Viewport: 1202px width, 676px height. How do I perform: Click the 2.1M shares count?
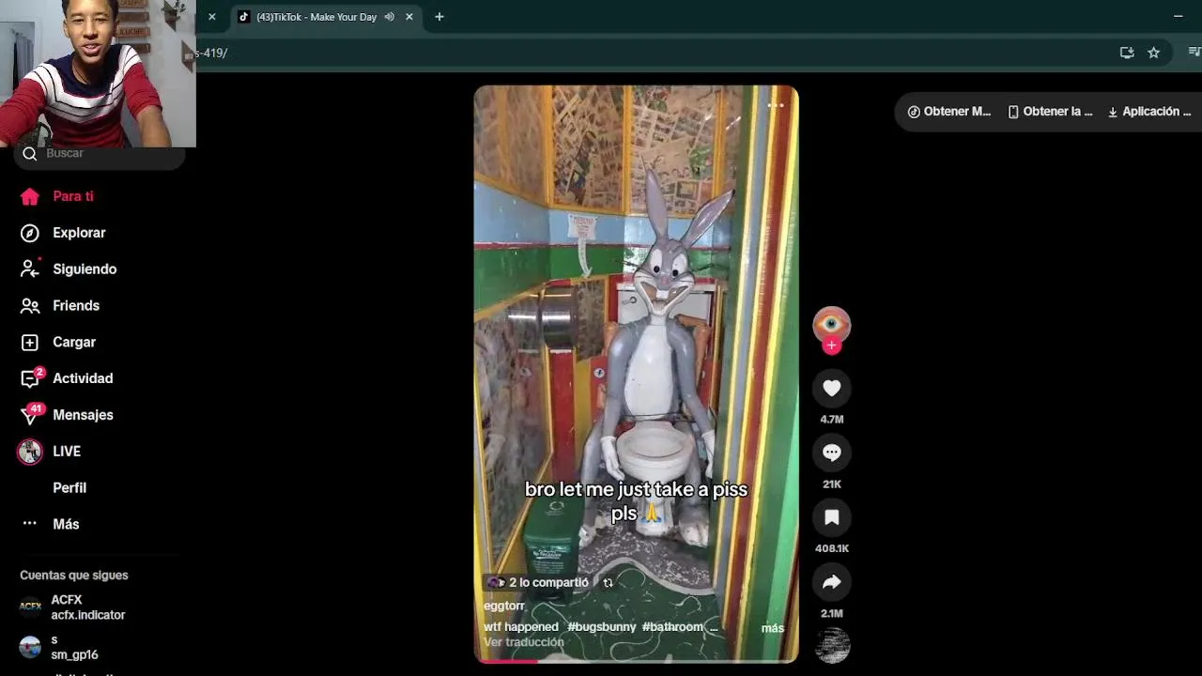(x=831, y=613)
